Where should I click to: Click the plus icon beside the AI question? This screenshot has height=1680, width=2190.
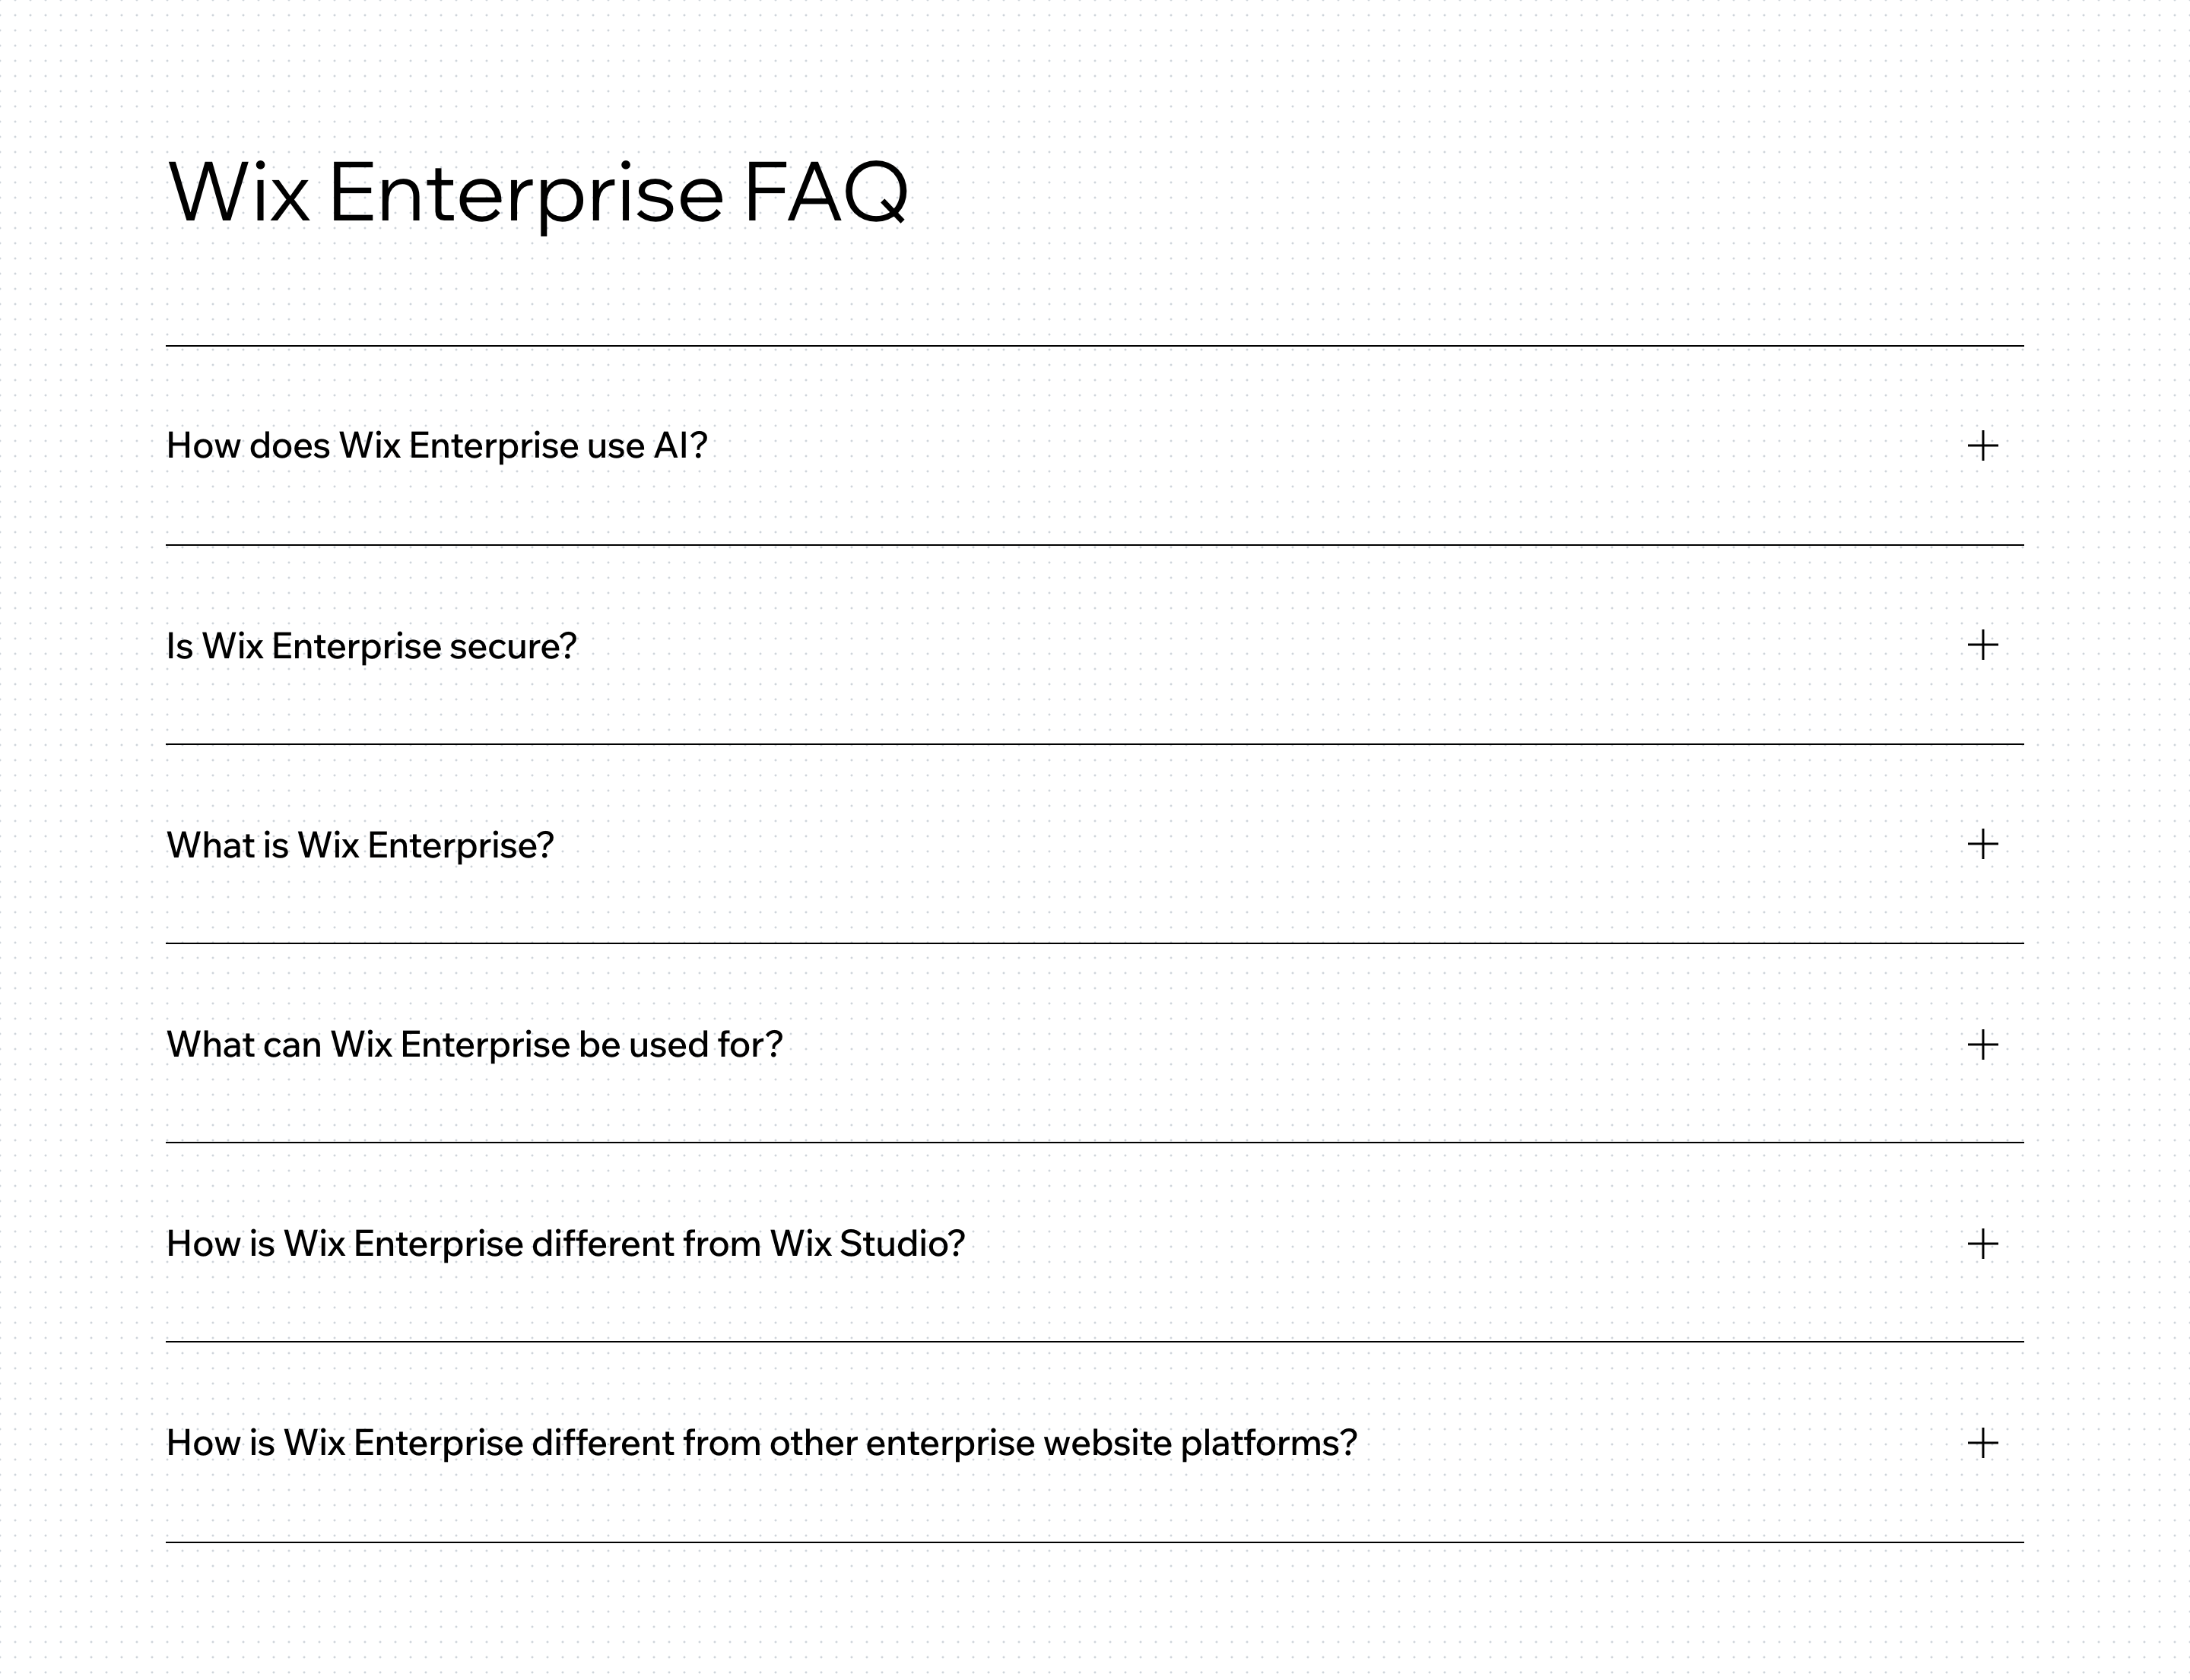tap(1982, 445)
